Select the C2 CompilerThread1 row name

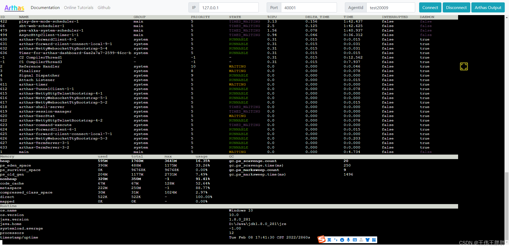click(x=40, y=57)
